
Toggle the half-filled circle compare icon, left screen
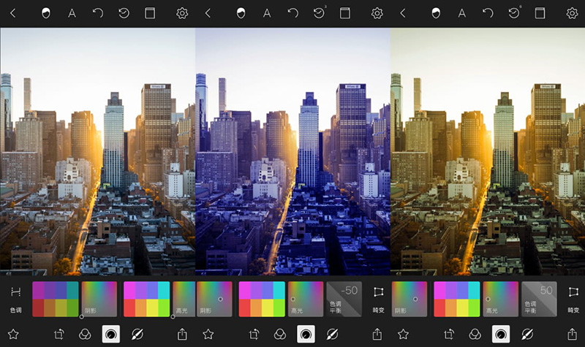click(46, 13)
